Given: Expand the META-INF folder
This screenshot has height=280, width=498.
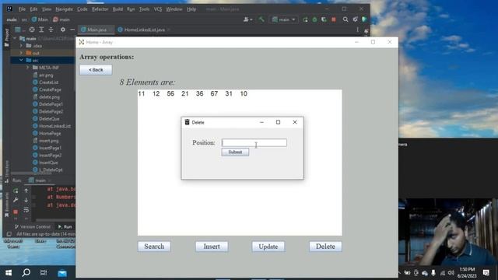Looking at the screenshot, I should [x=28, y=68].
